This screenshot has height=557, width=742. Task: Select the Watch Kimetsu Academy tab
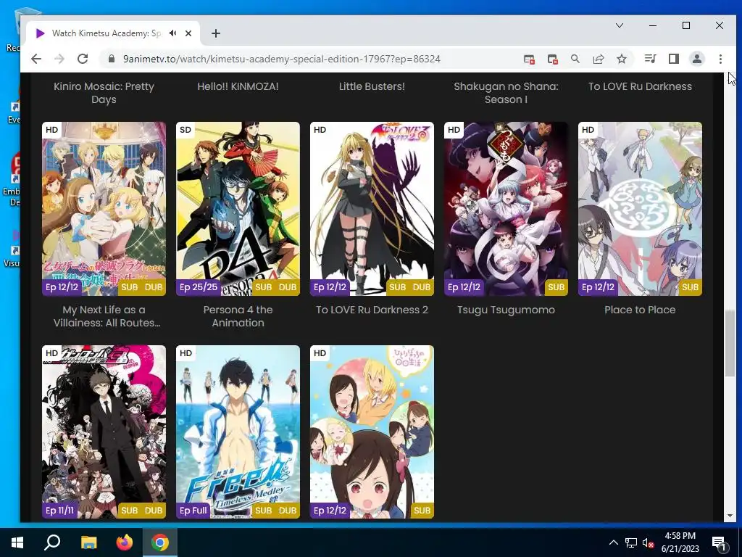pyautogui.click(x=112, y=33)
